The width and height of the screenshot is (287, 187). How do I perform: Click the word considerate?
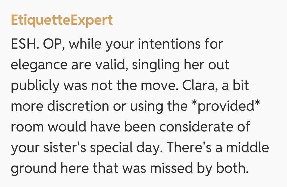coord(197,127)
